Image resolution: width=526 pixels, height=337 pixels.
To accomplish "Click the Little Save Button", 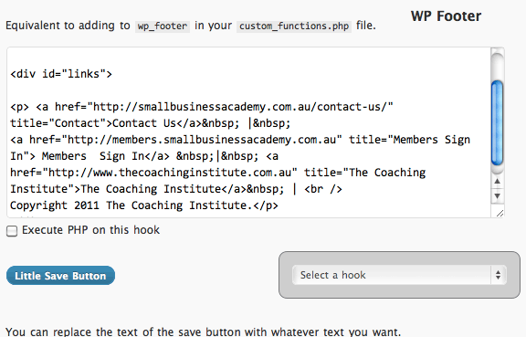I will (60, 276).
